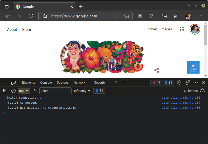Screen dimensions: 208x144
Task: Select the '[vite] connected.' log message
Action: click(22, 103)
